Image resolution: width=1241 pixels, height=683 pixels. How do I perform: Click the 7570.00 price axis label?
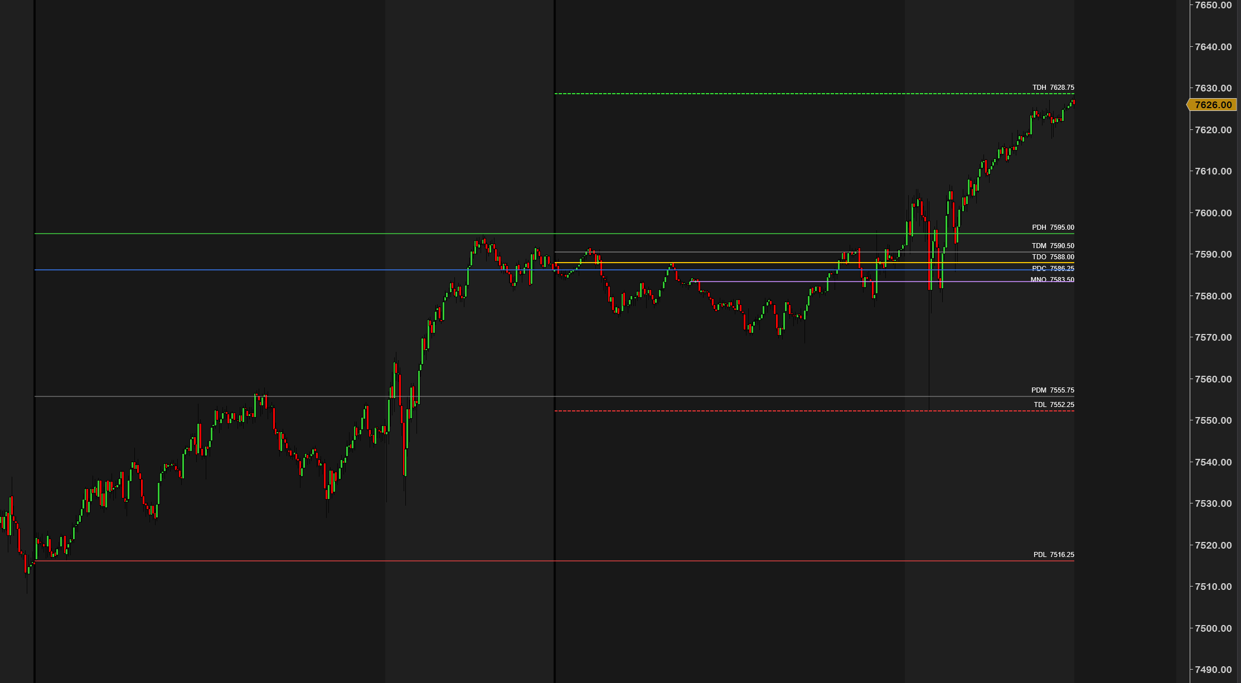click(x=1213, y=337)
